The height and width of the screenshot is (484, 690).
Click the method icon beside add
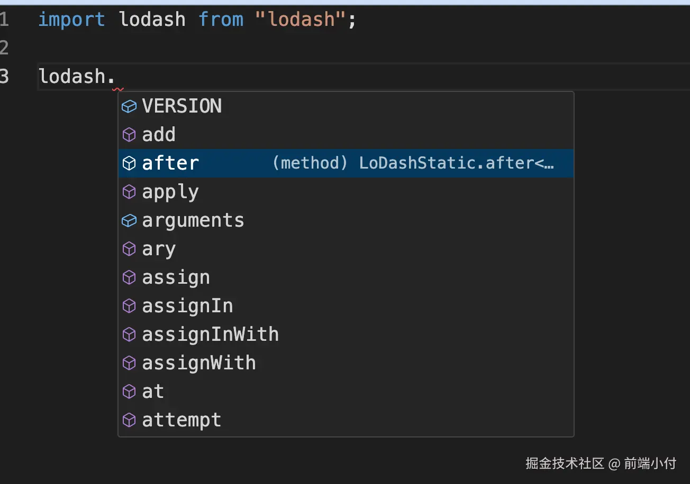click(x=129, y=135)
